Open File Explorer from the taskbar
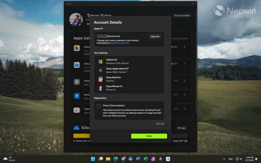Image resolution: width=261 pixels, height=163 pixels. [x=108, y=159]
